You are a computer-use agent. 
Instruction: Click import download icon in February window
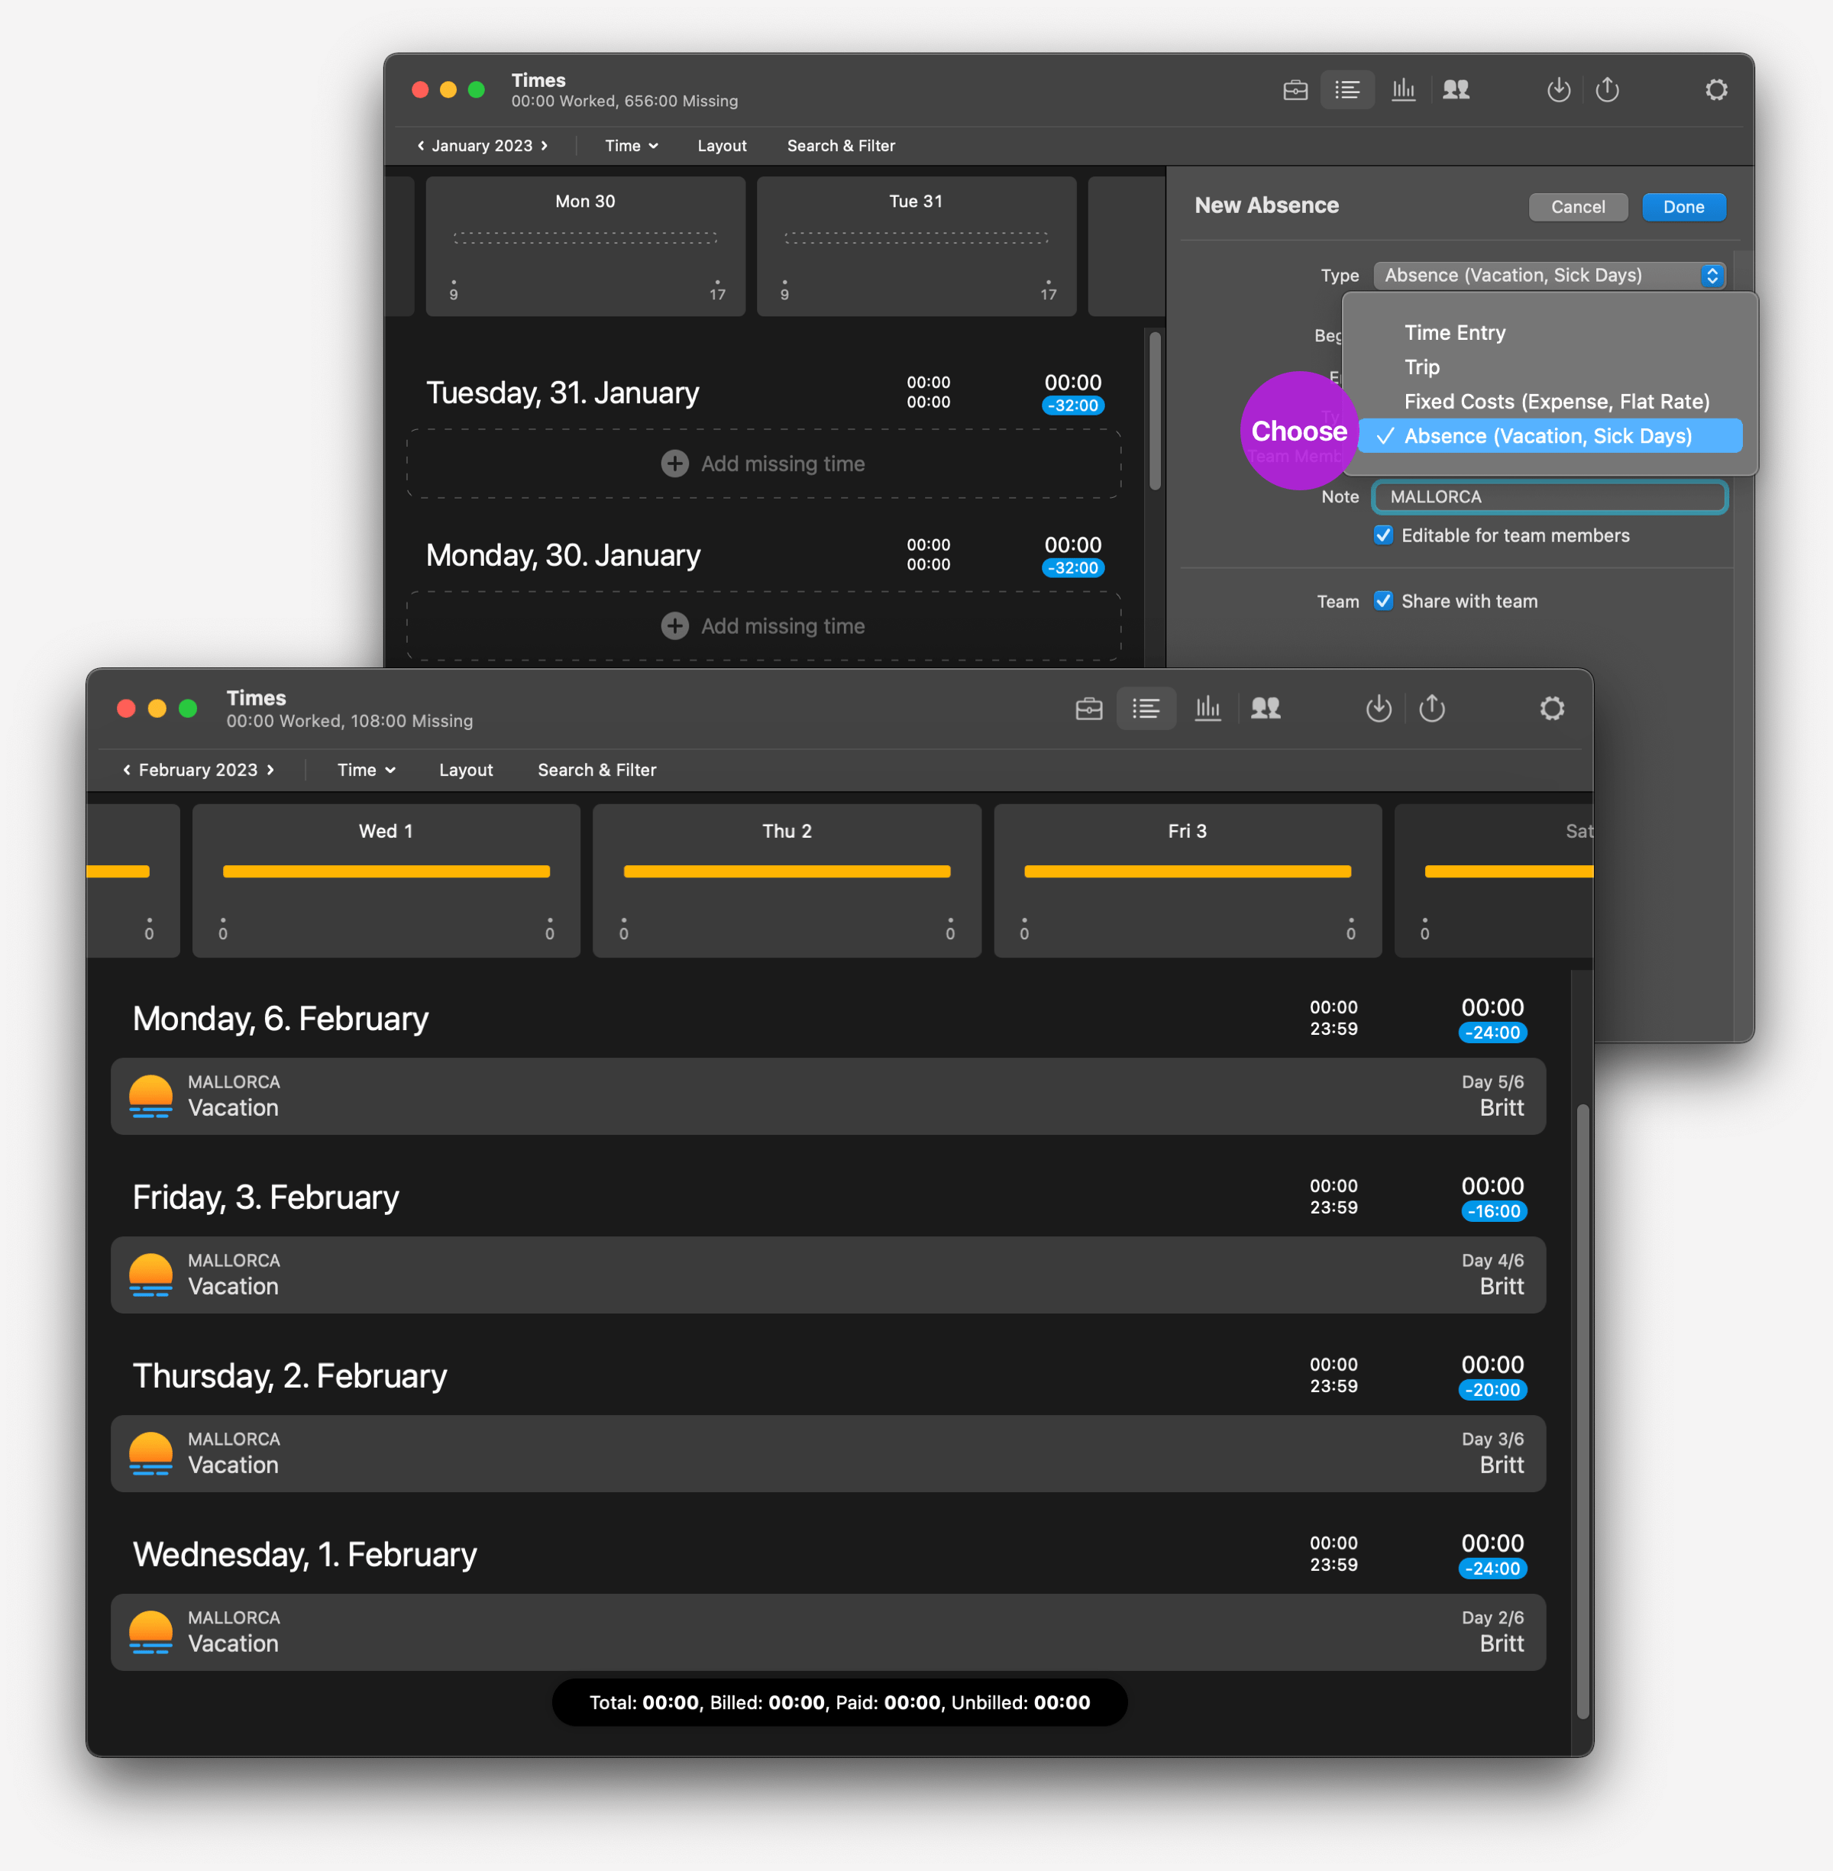(x=1379, y=709)
